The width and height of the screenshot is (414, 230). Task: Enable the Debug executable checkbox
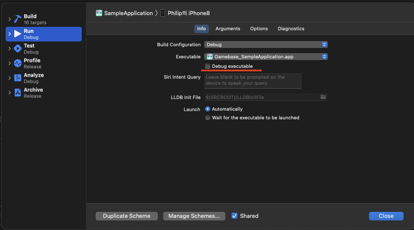(208, 66)
